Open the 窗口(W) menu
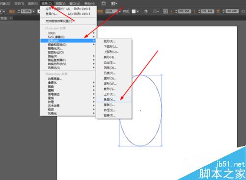The width and height of the screenshot is (246, 180). tap(75, 3)
